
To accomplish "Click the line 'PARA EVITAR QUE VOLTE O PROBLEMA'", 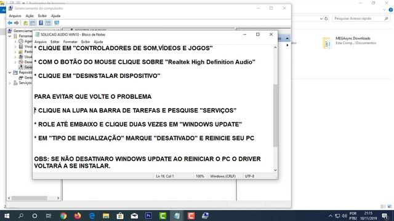I will pyautogui.click(x=93, y=97).
